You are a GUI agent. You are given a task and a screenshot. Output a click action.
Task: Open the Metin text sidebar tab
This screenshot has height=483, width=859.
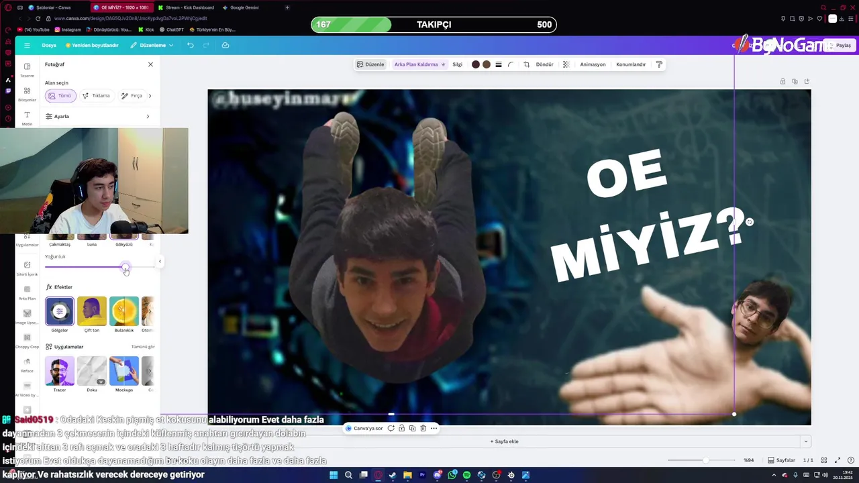point(27,118)
